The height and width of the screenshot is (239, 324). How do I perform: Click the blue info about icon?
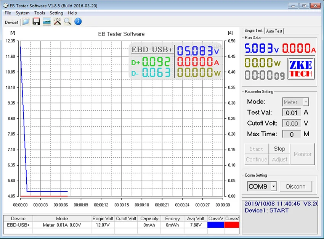[x=78, y=22]
